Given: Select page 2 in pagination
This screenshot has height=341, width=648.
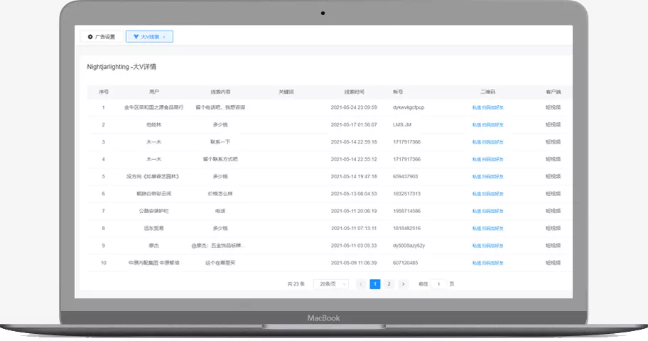Looking at the screenshot, I should click(x=389, y=284).
